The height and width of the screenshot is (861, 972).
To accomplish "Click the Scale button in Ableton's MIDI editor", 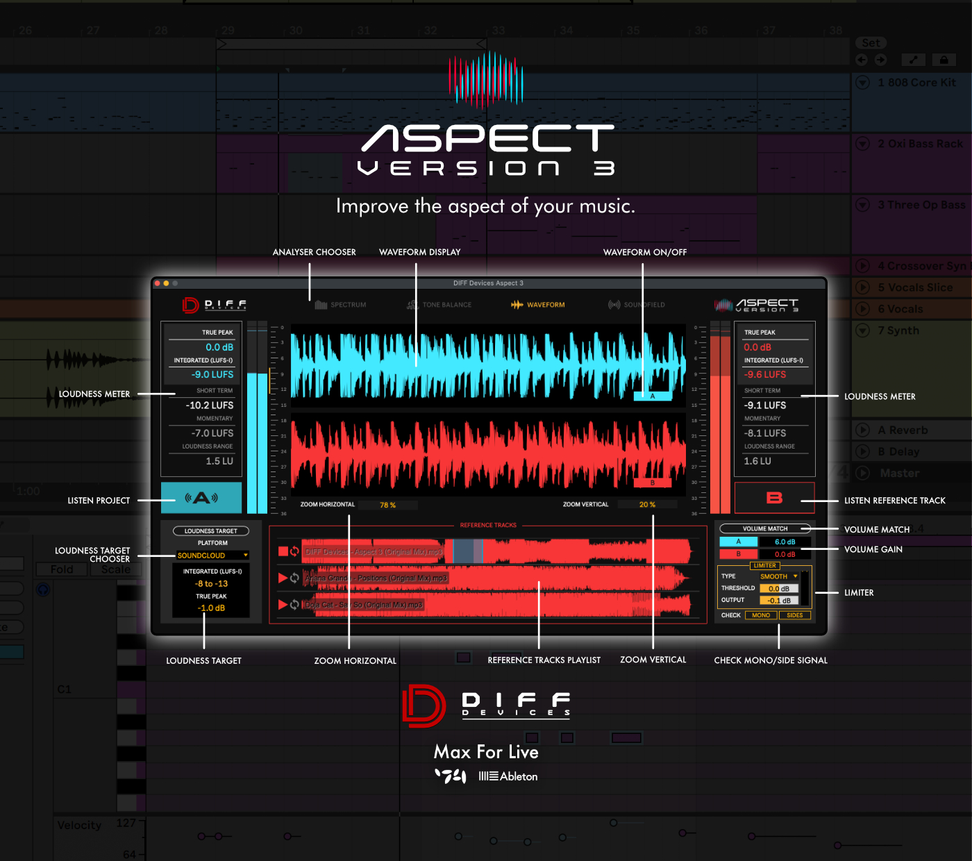I will 116,569.
